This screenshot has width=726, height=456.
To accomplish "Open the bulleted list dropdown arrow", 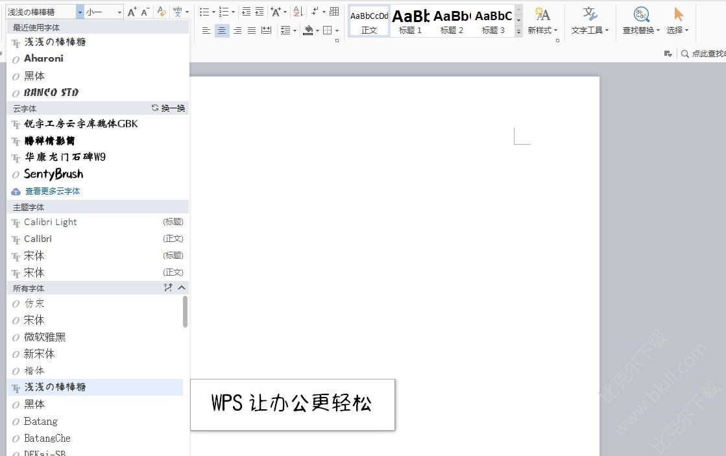I will coord(213,12).
